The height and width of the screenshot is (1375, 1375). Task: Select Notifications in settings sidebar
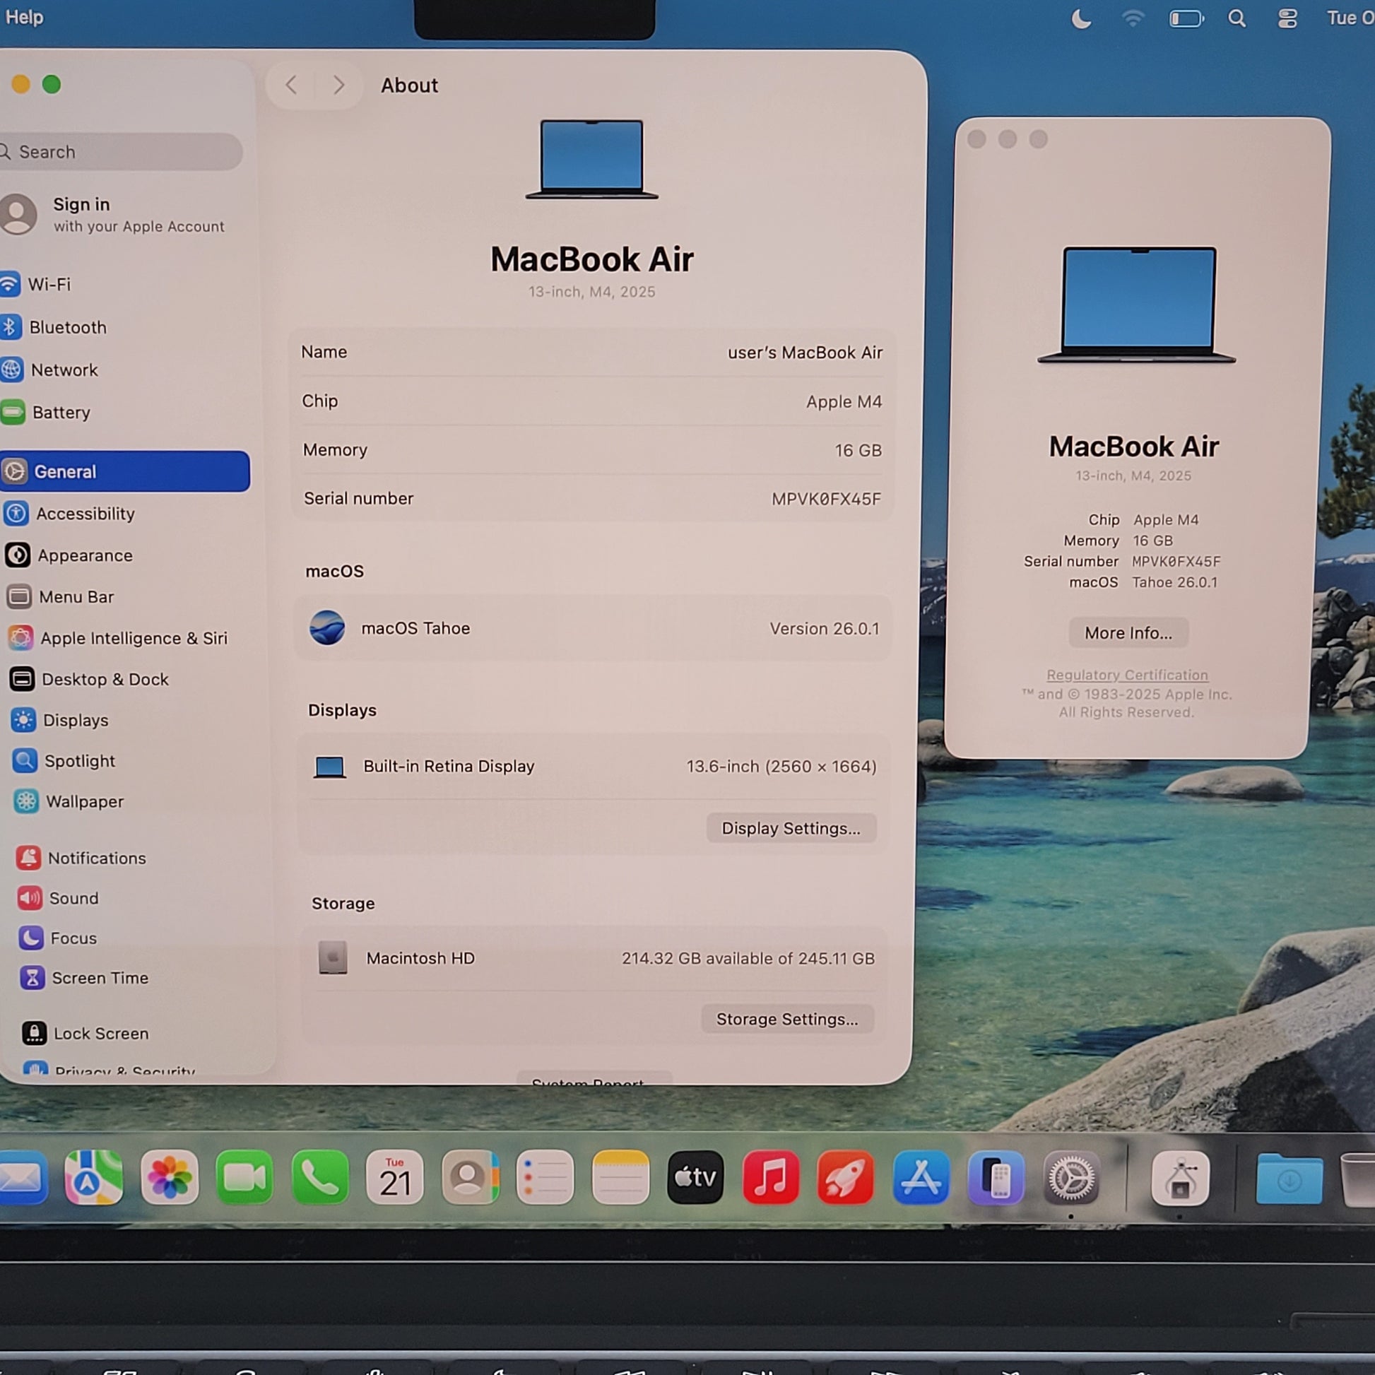(x=96, y=858)
